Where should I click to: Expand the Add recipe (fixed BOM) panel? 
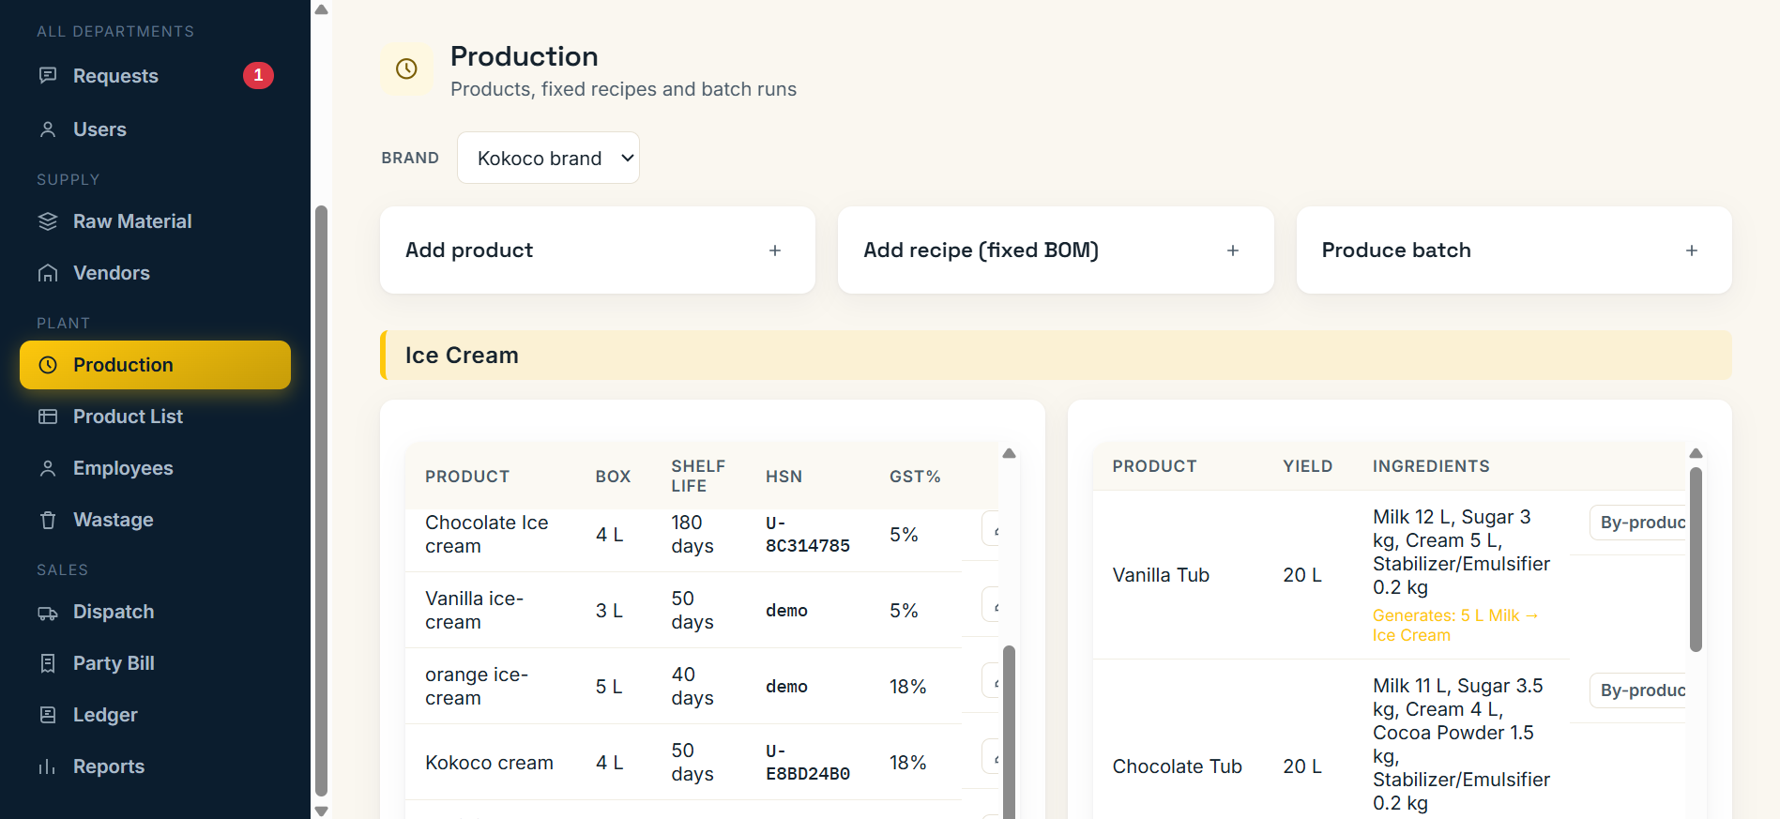click(x=1056, y=250)
